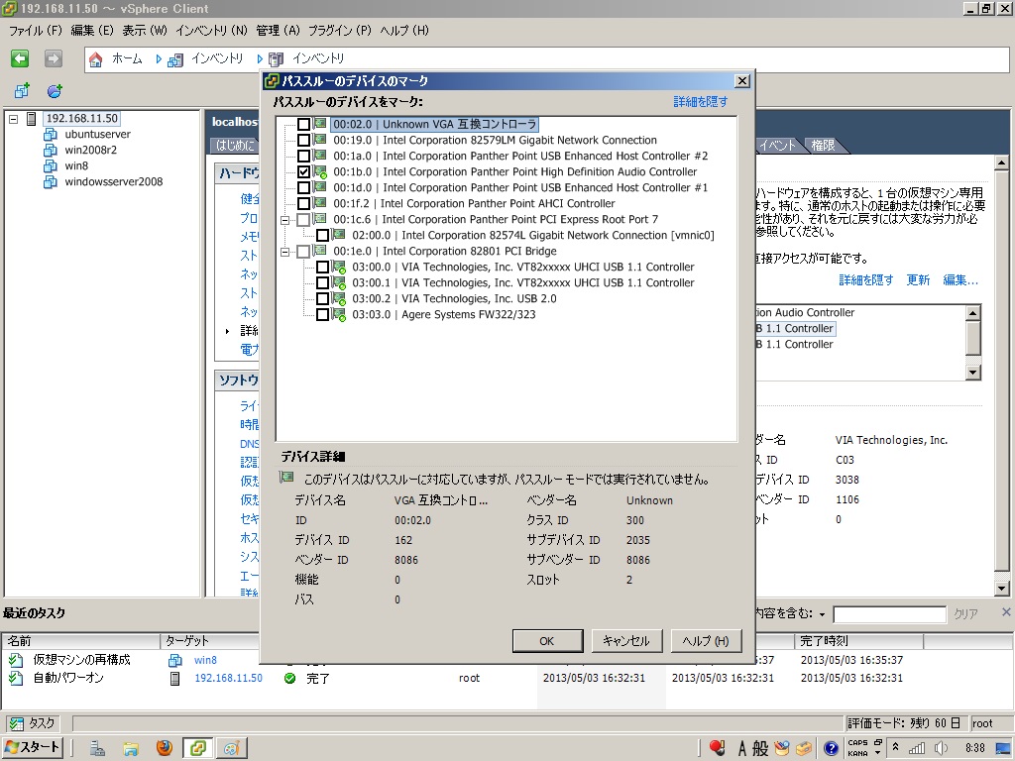Click the home icon in navigation bar
Screen dimensions: 1015x761
click(x=96, y=59)
